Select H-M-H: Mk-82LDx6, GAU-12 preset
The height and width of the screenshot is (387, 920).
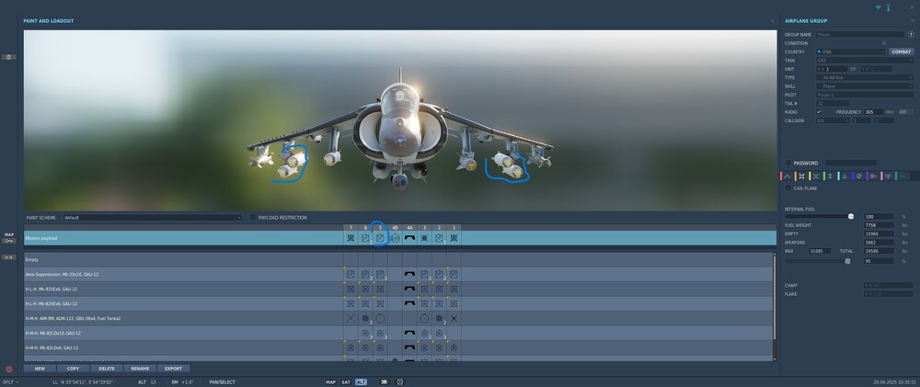pyautogui.click(x=398, y=347)
